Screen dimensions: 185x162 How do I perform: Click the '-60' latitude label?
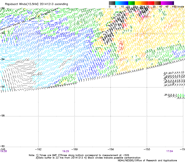click(x=2, y=146)
